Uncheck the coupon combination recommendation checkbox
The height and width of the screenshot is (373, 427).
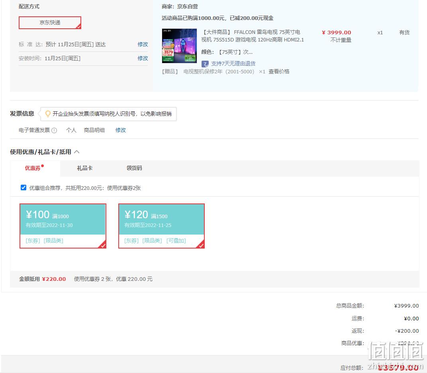[24, 187]
